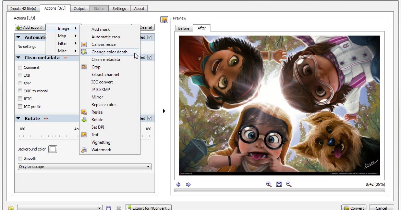Collapse the Rotate section
The image size is (401, 210).
[x=19, y=118]
